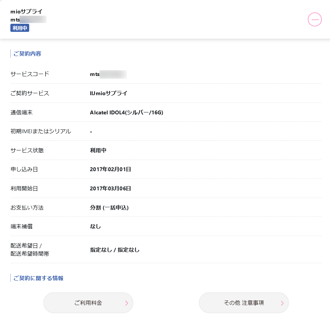Click the blue 利用中 status badge
This screenshot has width=330, height=317.
point(20,28)
